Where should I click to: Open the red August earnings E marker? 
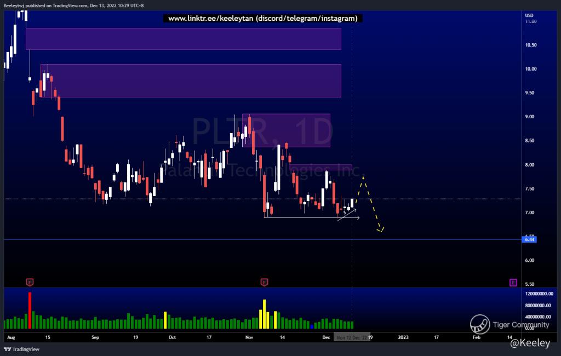[x=30, y=282]
